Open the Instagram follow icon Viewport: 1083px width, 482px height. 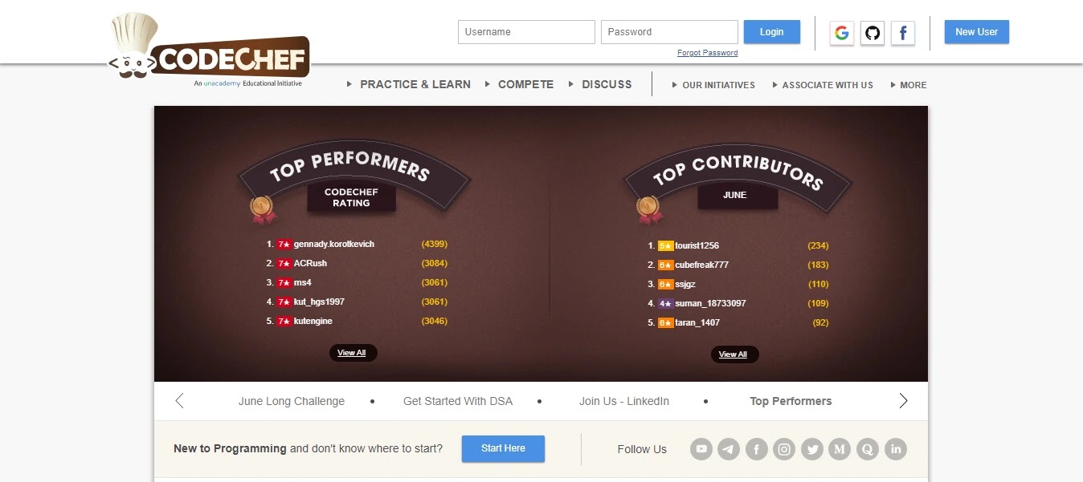[x=784, y=449]
